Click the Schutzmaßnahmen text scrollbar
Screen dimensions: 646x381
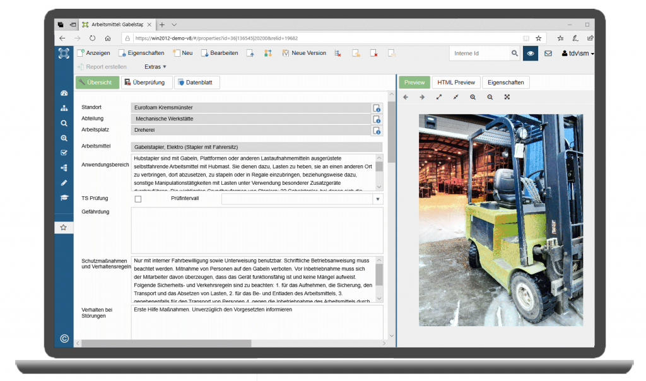coord(379,279)
